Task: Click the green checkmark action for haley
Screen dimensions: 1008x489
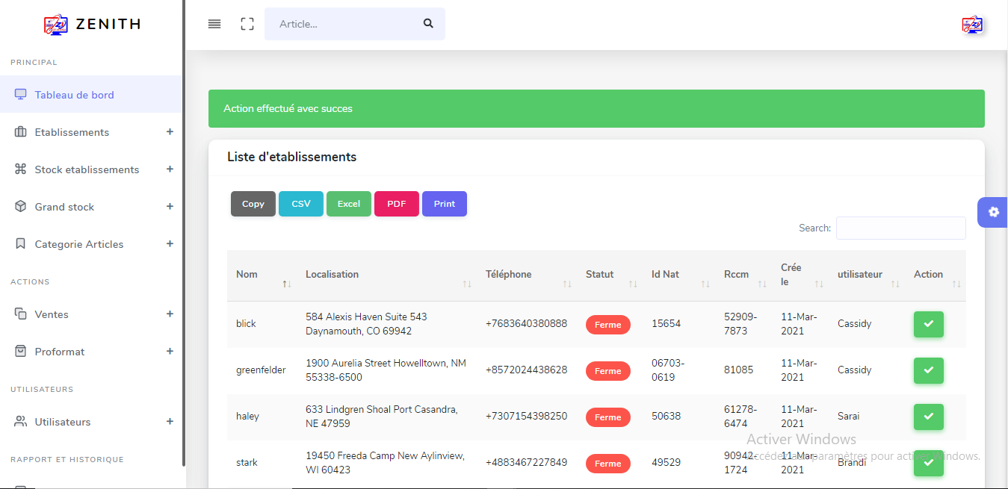Action: 928,417
